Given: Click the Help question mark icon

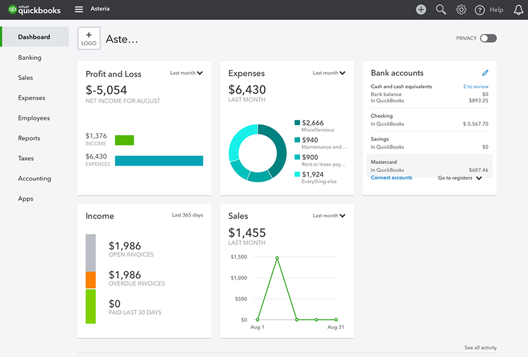Looking at the screenshot, I should coord(480,10).
